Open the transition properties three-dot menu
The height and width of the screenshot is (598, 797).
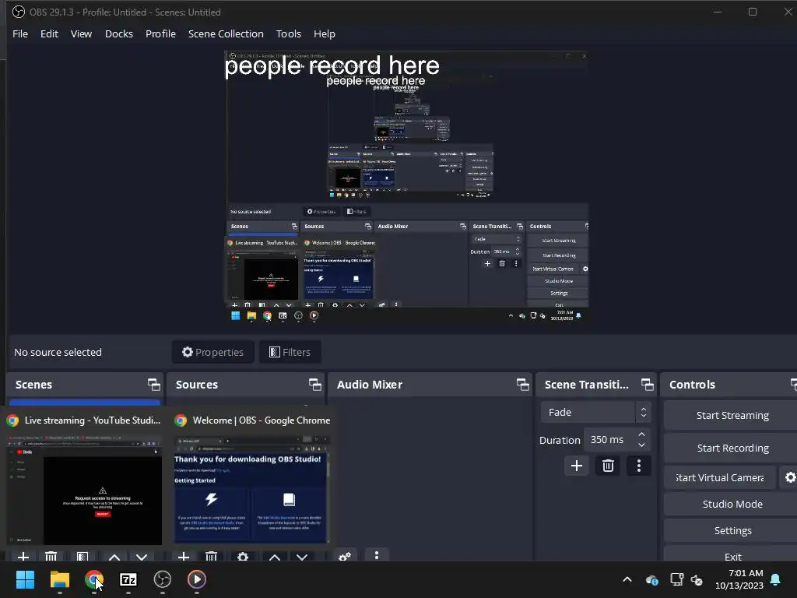(x=639, y=466)
